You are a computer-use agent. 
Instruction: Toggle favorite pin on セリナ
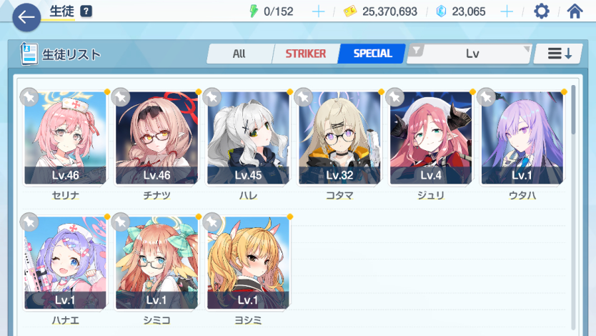coord(29,97)
